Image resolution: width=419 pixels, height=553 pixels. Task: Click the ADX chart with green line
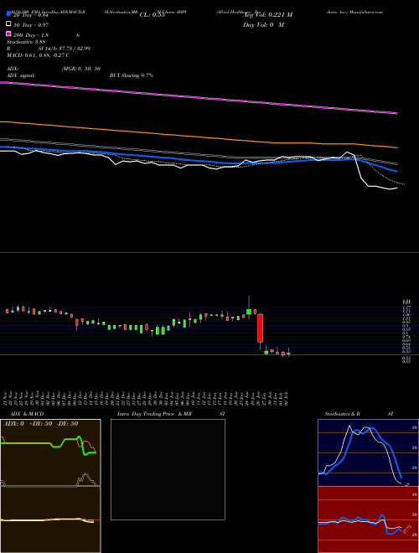coord(50,452)
